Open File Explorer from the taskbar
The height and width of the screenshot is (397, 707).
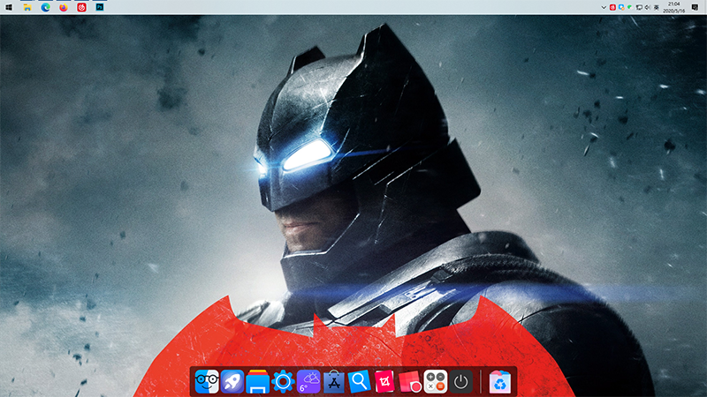pos(27,7)
